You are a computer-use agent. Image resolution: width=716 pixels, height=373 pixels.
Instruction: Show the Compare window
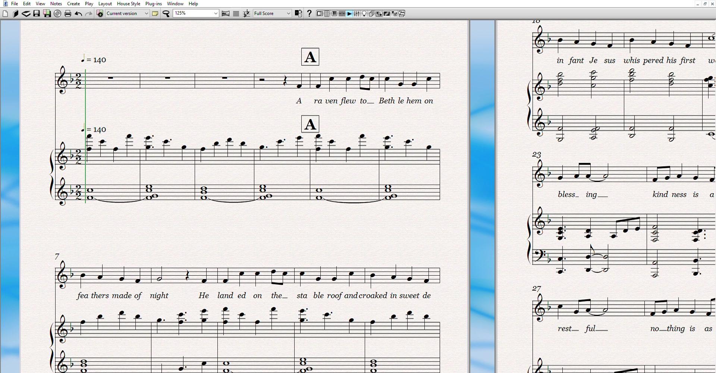(379, 14)
